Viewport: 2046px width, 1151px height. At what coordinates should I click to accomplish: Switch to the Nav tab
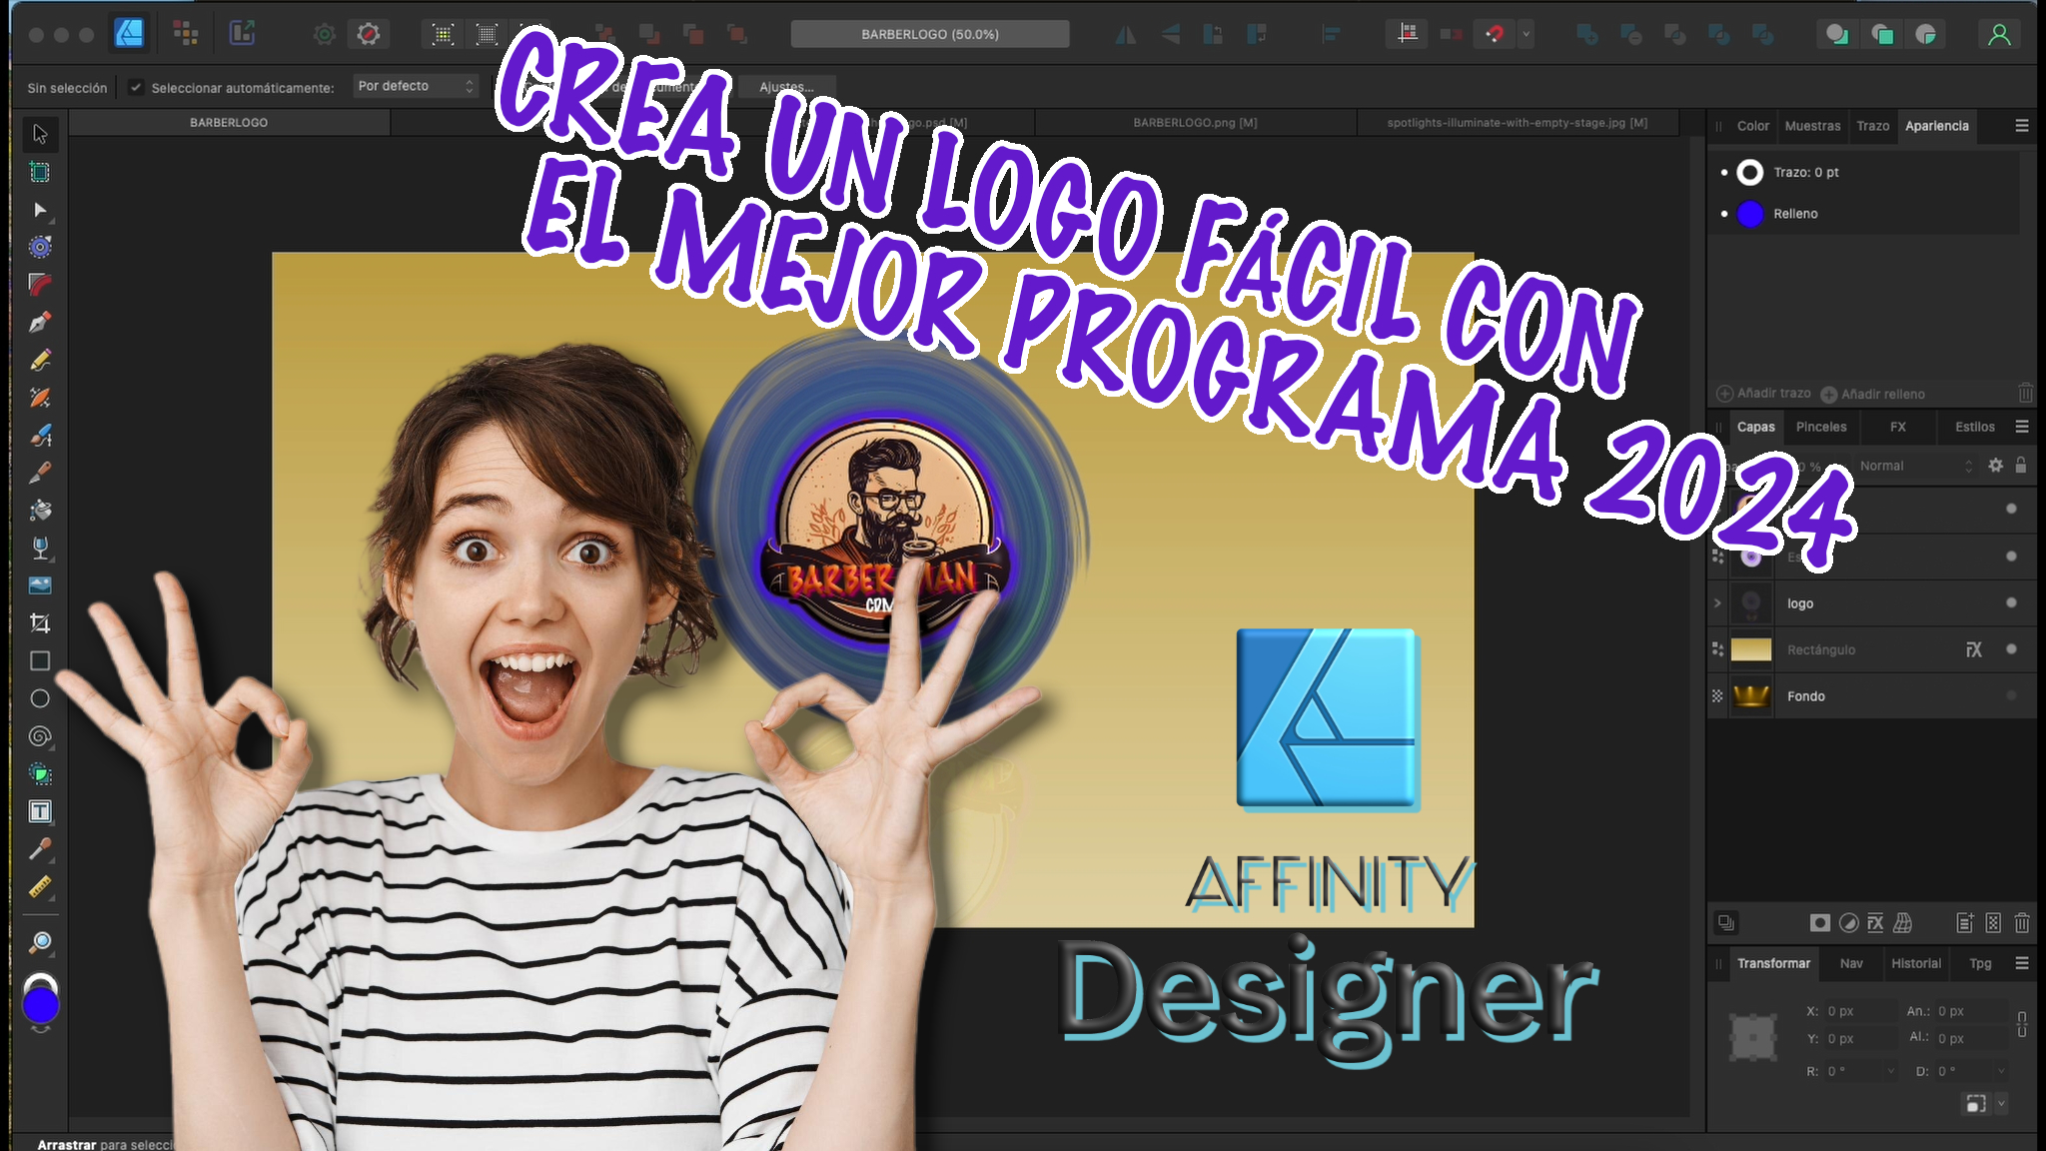tap(1851, 963)
